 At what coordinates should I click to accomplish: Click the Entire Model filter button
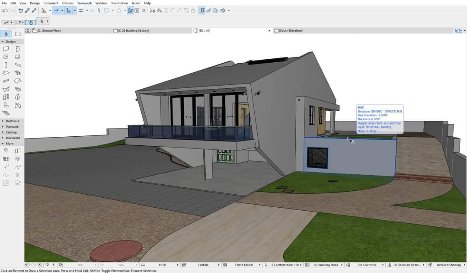(244, 265)
